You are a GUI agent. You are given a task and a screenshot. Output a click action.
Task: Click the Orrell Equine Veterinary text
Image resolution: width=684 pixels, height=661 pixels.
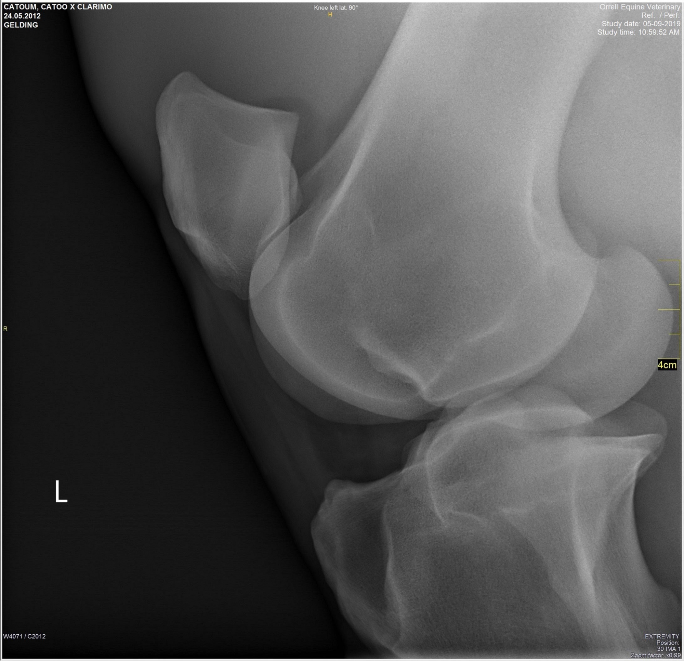639,6
